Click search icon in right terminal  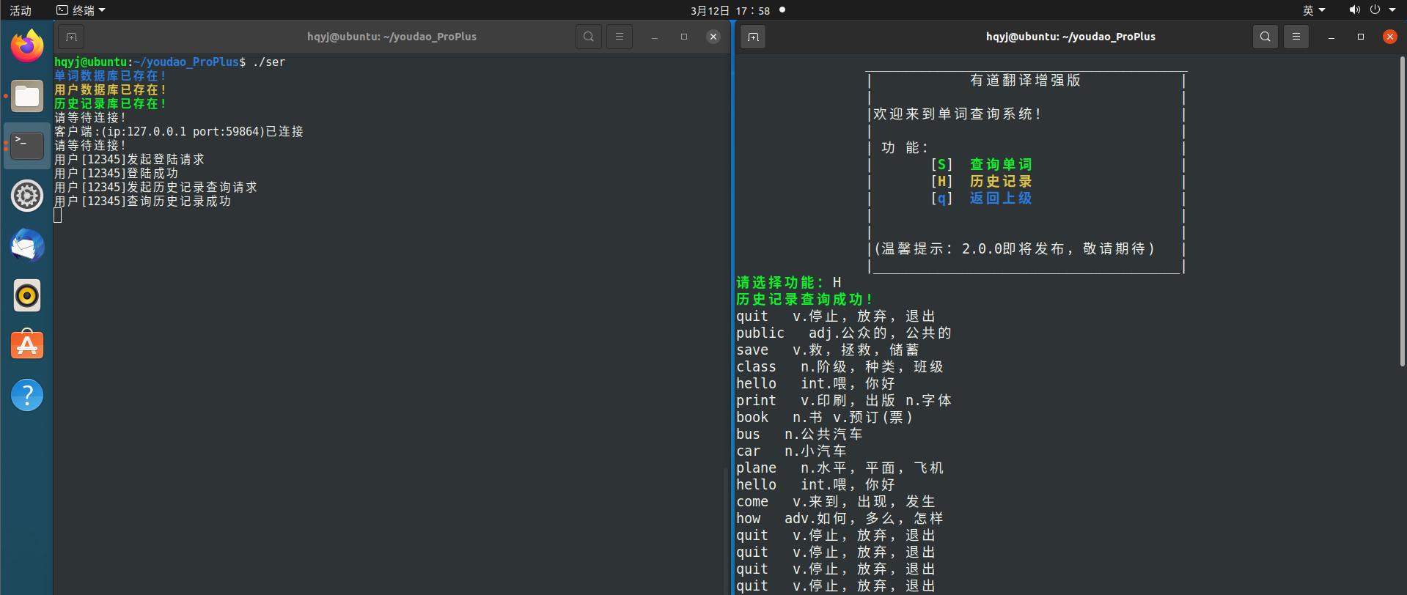1265,37
